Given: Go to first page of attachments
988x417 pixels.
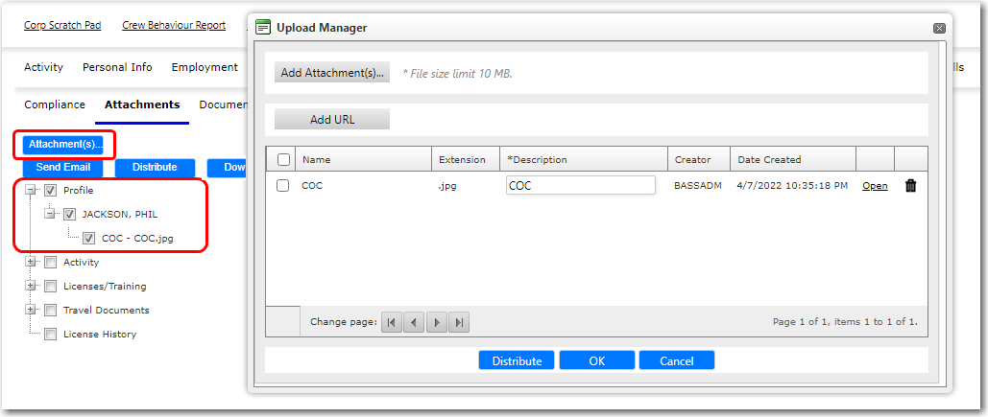Looking at the screenshot, I should point(392,323).
